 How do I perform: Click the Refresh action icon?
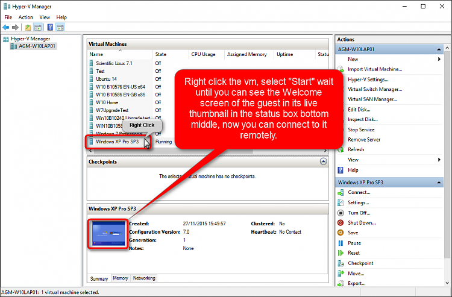pyautogui.click(x=341, y=149)
